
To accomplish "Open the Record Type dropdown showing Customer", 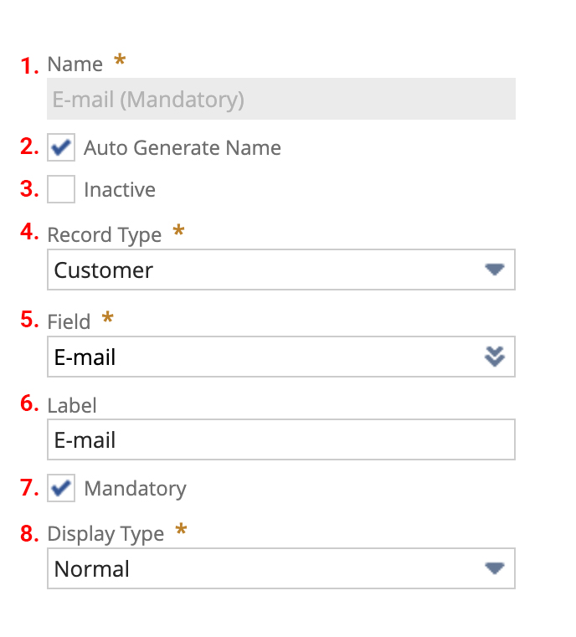I will (x=281, y=270).
